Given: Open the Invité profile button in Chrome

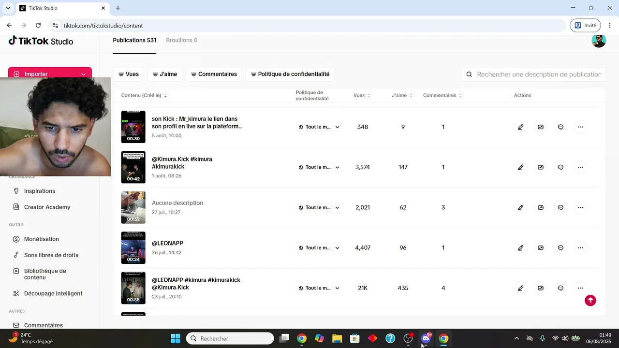Looking at the screenshot, I should [x=585, y=25].
